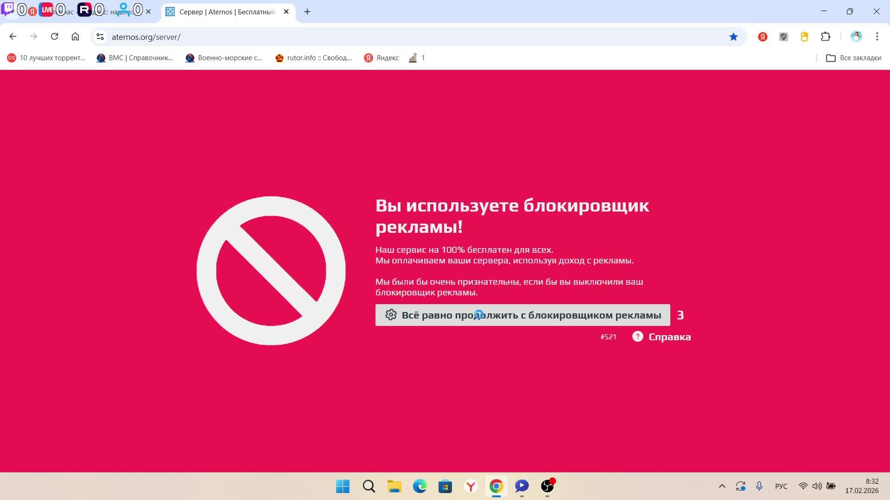The width and height of the screenshot is (890, 500).
Task: Mute system sound via the speaker icon
Action: (816, 486)
